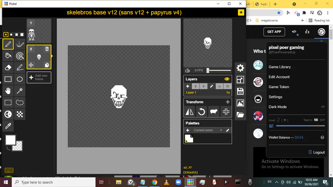Toggle layers preview eye icon

coord(227,79)
